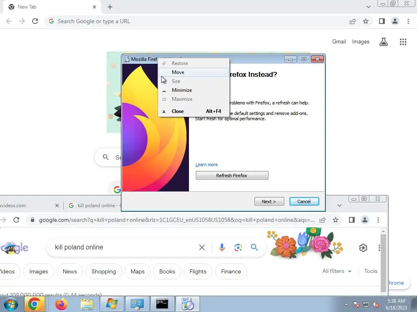
Task: Click the back arrow in the New Tab window
Action: (9, 21)
